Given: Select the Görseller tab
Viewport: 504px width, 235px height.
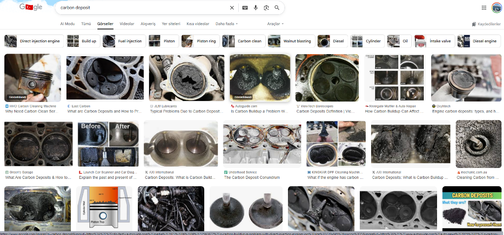Looking at the screenshot, I should 105,24.
